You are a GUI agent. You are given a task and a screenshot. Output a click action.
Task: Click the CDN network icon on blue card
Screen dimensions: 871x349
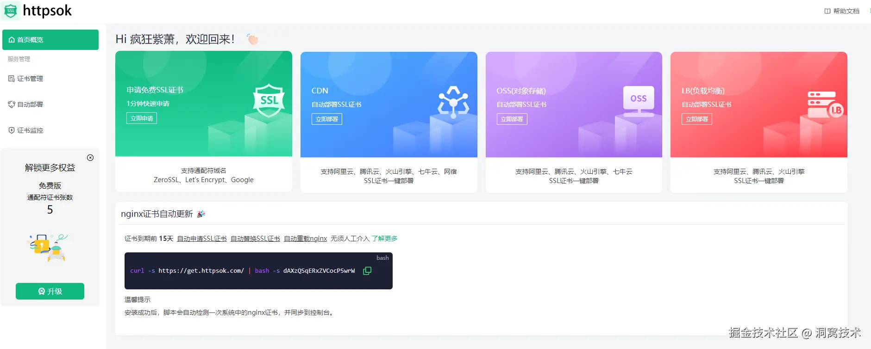pyautogui.click(x=453, y=102)
